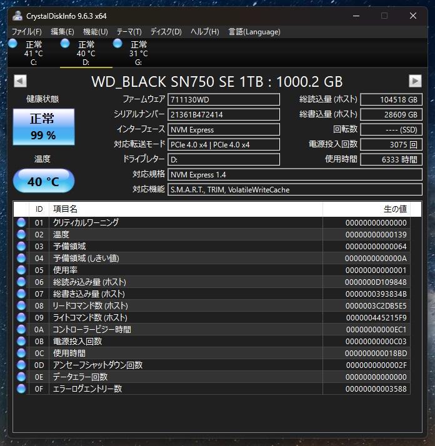The width and height of the screenshot is (435, 446).
Task: Click status orb of row 04 予備領域 (しきい値)
Action: click(21, 258)
